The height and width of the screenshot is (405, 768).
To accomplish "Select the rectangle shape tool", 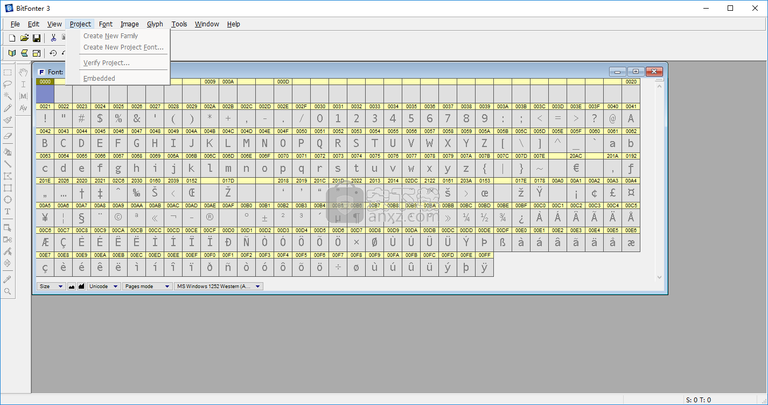I will 8,188.
